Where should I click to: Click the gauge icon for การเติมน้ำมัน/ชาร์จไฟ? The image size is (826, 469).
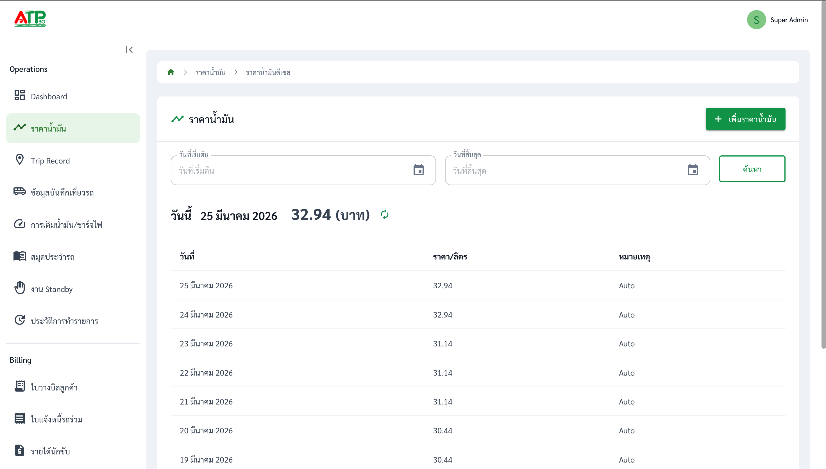(x=20, y=224)
